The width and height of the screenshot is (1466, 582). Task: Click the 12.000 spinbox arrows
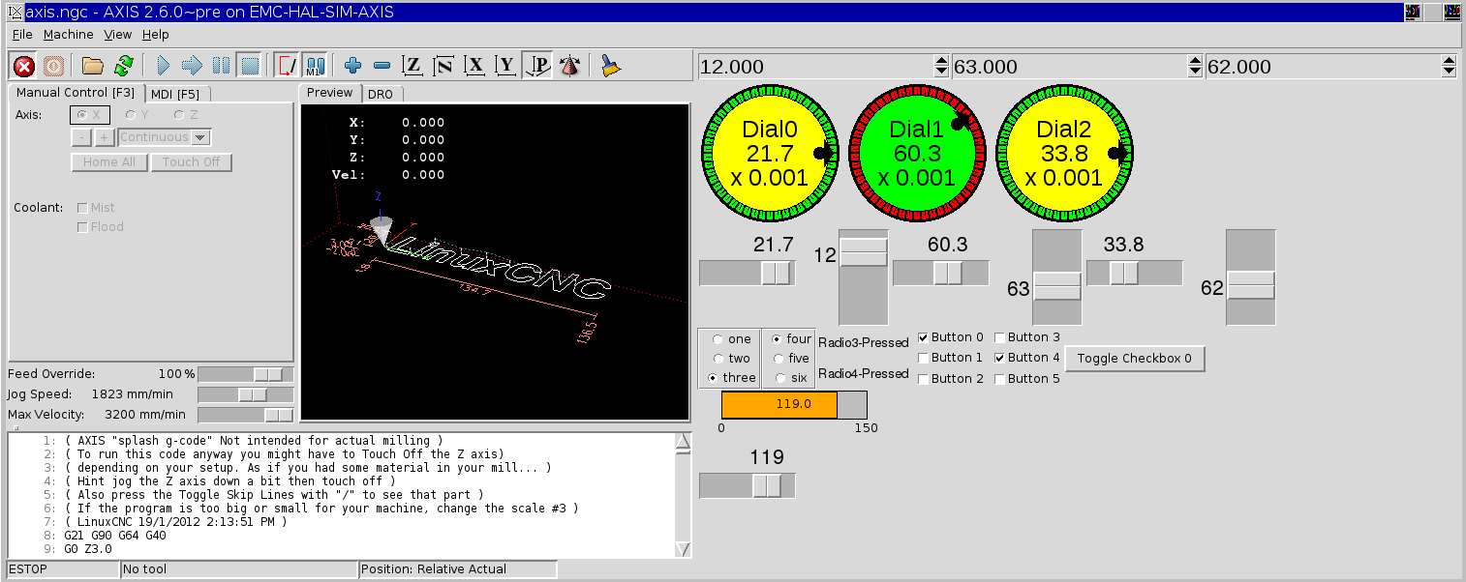pos(941,67)
